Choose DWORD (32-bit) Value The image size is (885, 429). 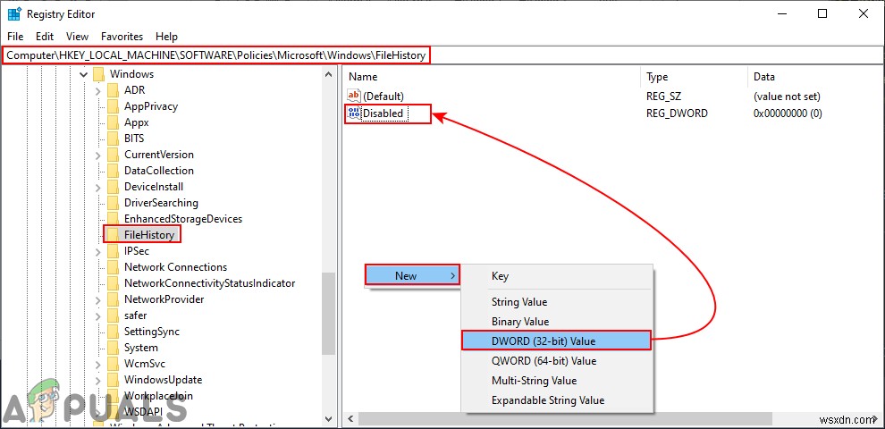[557, 341]
